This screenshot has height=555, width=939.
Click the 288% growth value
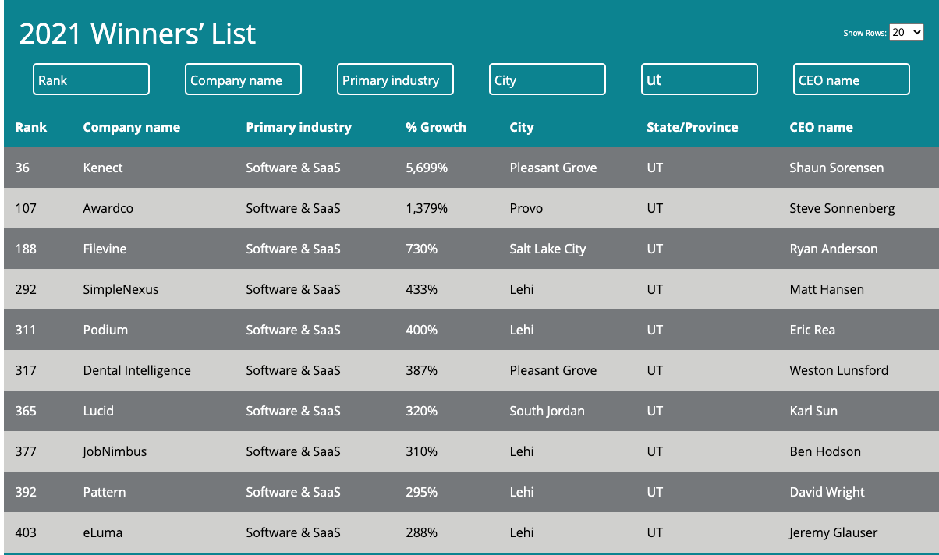422,532
